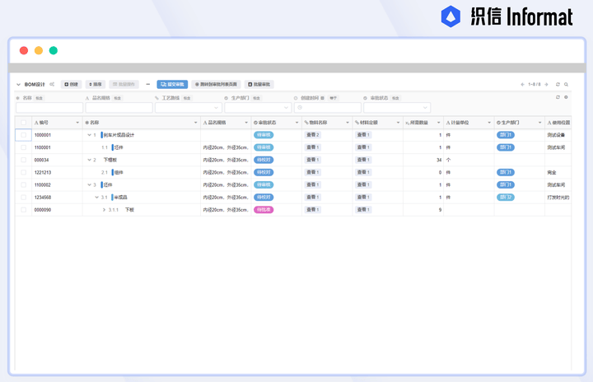Screen dimensions: 593x382
Task: Click the 名称 filter input field
Action: [x=49, y=108]
